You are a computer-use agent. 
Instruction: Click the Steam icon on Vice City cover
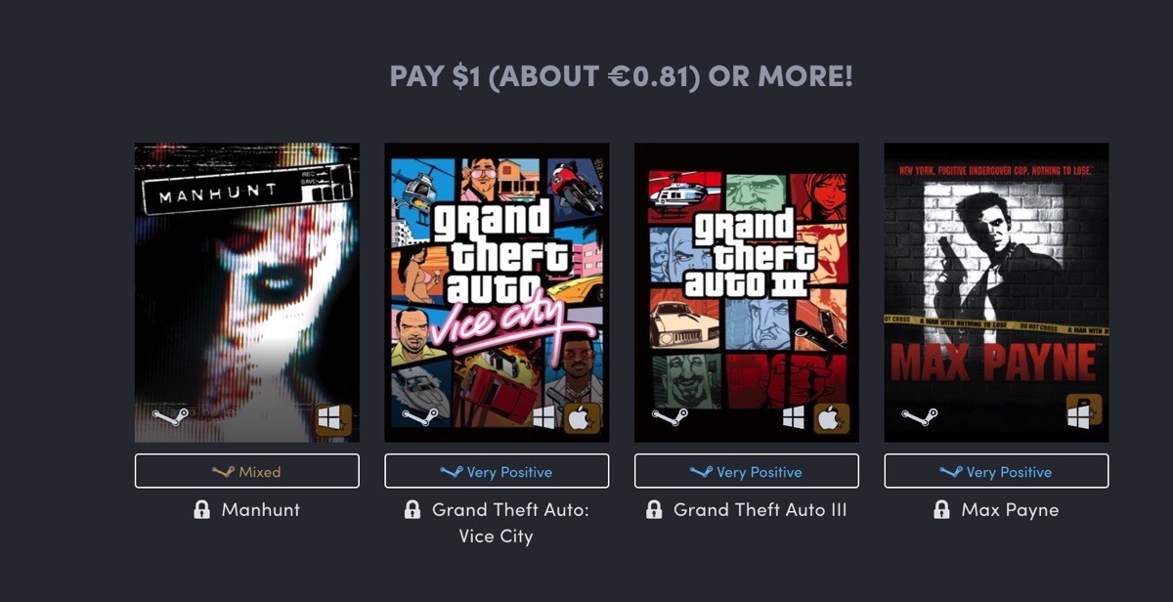419,416
